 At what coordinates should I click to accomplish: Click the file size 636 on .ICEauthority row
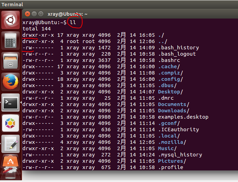[106, 130]
